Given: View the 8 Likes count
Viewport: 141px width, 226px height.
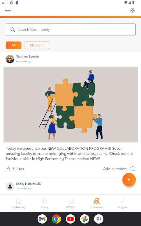Looking at the screenshot, I should pyautogui.click(x=18, y=169).
